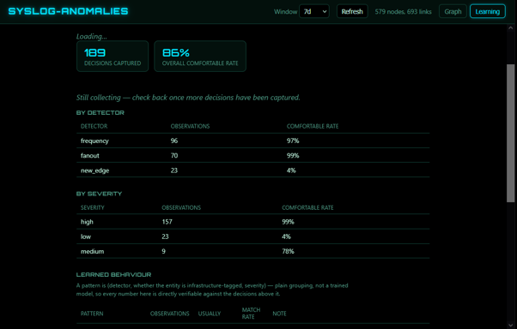Click the scrollbar up arrow
The height and width of the screenshot is (329, 517).
click(x=510, y=28)
